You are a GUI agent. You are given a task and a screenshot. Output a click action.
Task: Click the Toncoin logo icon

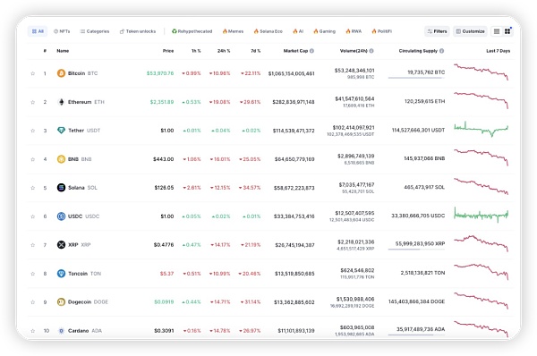pyautogui.click(x=61, y=274)
